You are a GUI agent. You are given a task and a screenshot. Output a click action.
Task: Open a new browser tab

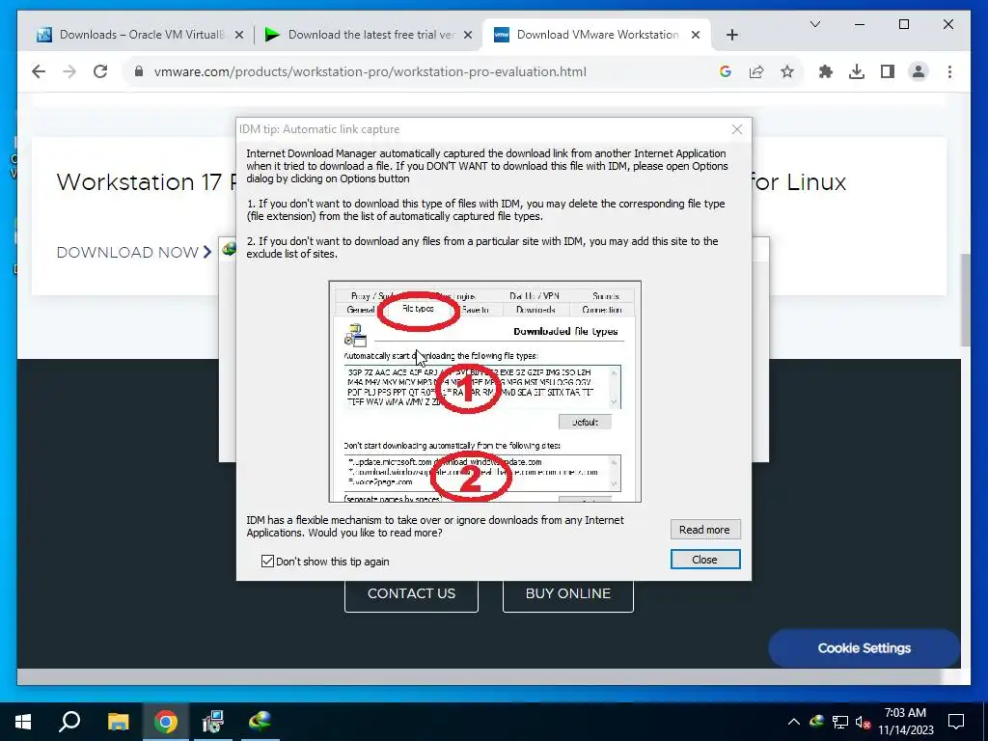tap(731, 36)
